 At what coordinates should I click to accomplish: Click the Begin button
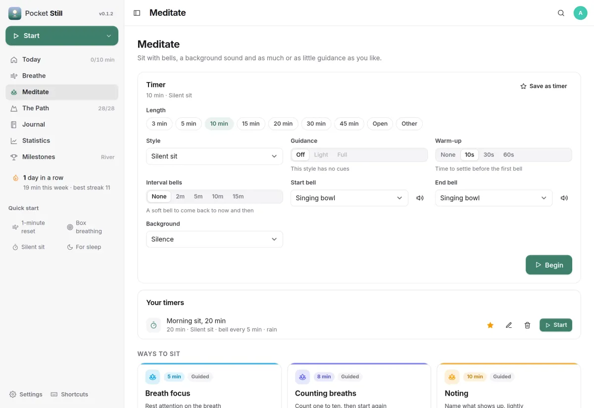549,265
